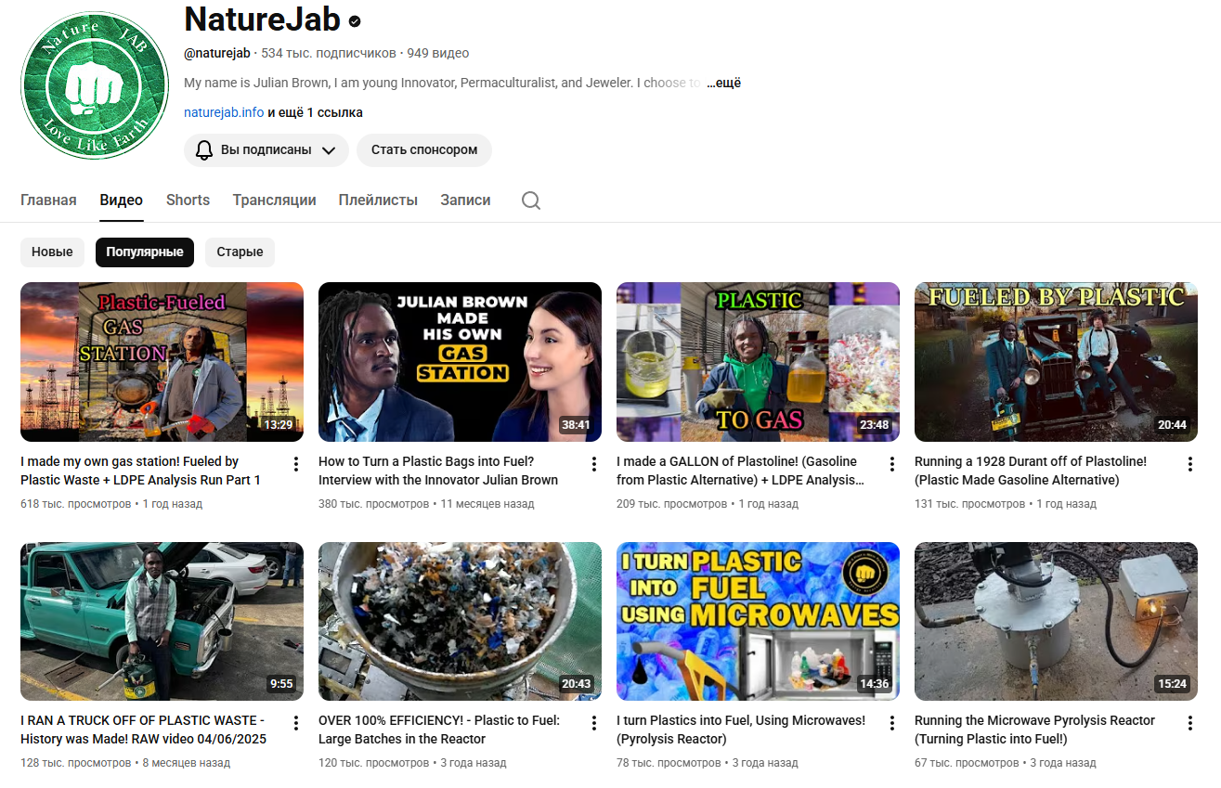Open 'I made a GALLON of Plastoline!' title
Viewport: 1221px width, 788px height.
coord(741,471)
